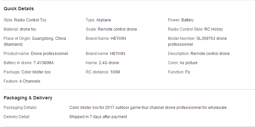Image resolution: width=255 pixels, height=127 pixels.
Task: Click Package: Color blister box
Action: 27,72
